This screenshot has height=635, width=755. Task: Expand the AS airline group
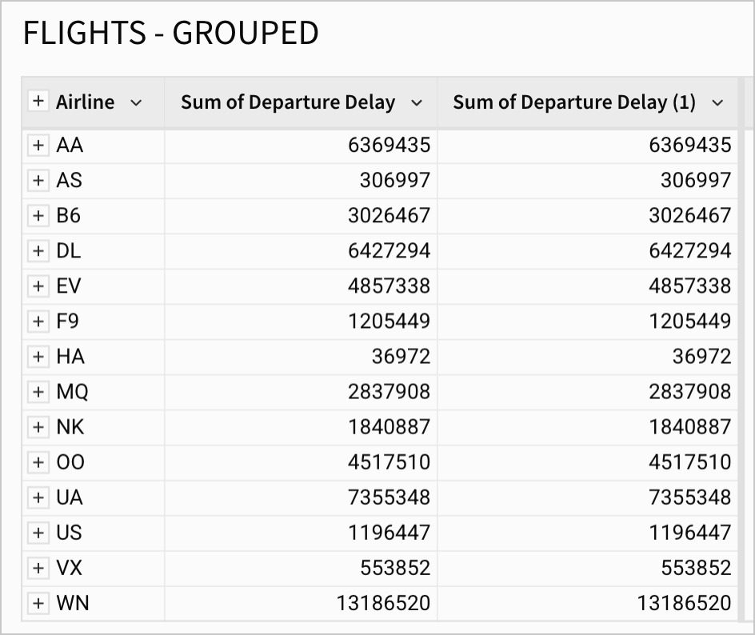coord(38,180)
